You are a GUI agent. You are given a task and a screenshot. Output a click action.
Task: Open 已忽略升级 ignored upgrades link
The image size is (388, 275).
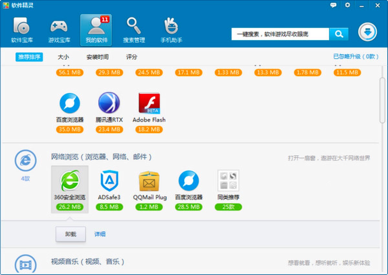356,56
